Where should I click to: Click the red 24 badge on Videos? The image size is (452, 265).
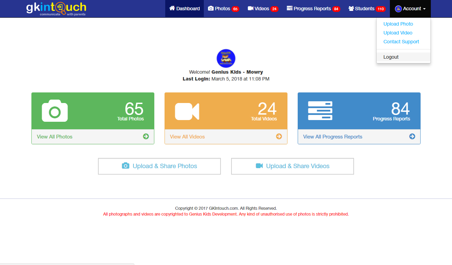(274, 9)
